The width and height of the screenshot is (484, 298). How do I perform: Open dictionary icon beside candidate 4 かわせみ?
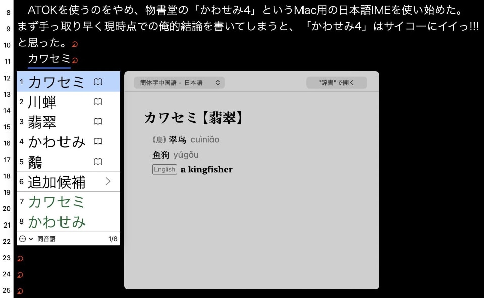(98, 141)
